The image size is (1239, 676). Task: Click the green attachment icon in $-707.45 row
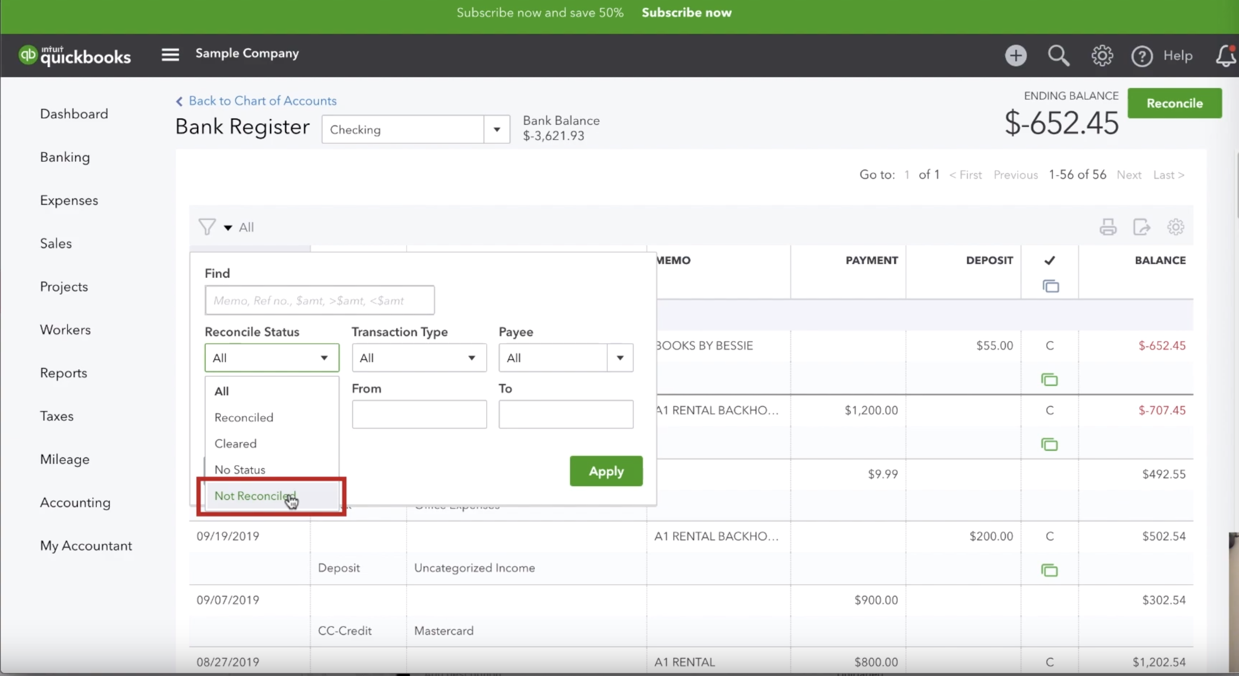[1049, 445]
